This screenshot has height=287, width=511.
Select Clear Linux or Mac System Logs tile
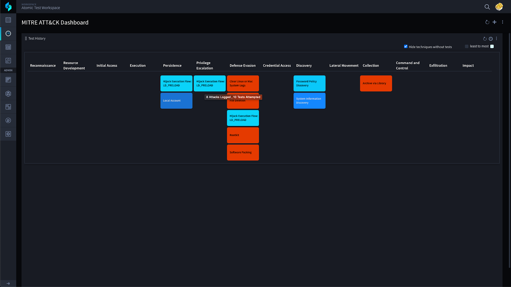pos(243,83)
